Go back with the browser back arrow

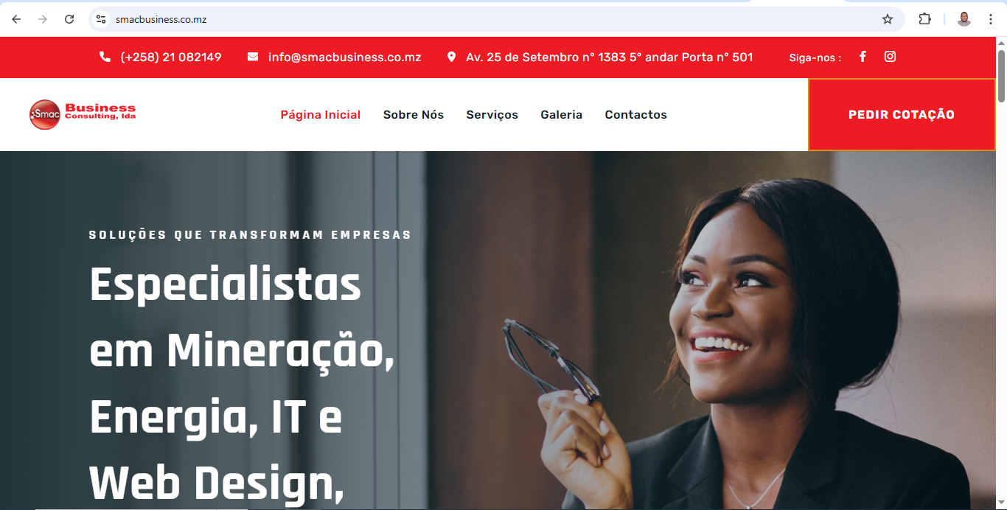coord(16,19)
